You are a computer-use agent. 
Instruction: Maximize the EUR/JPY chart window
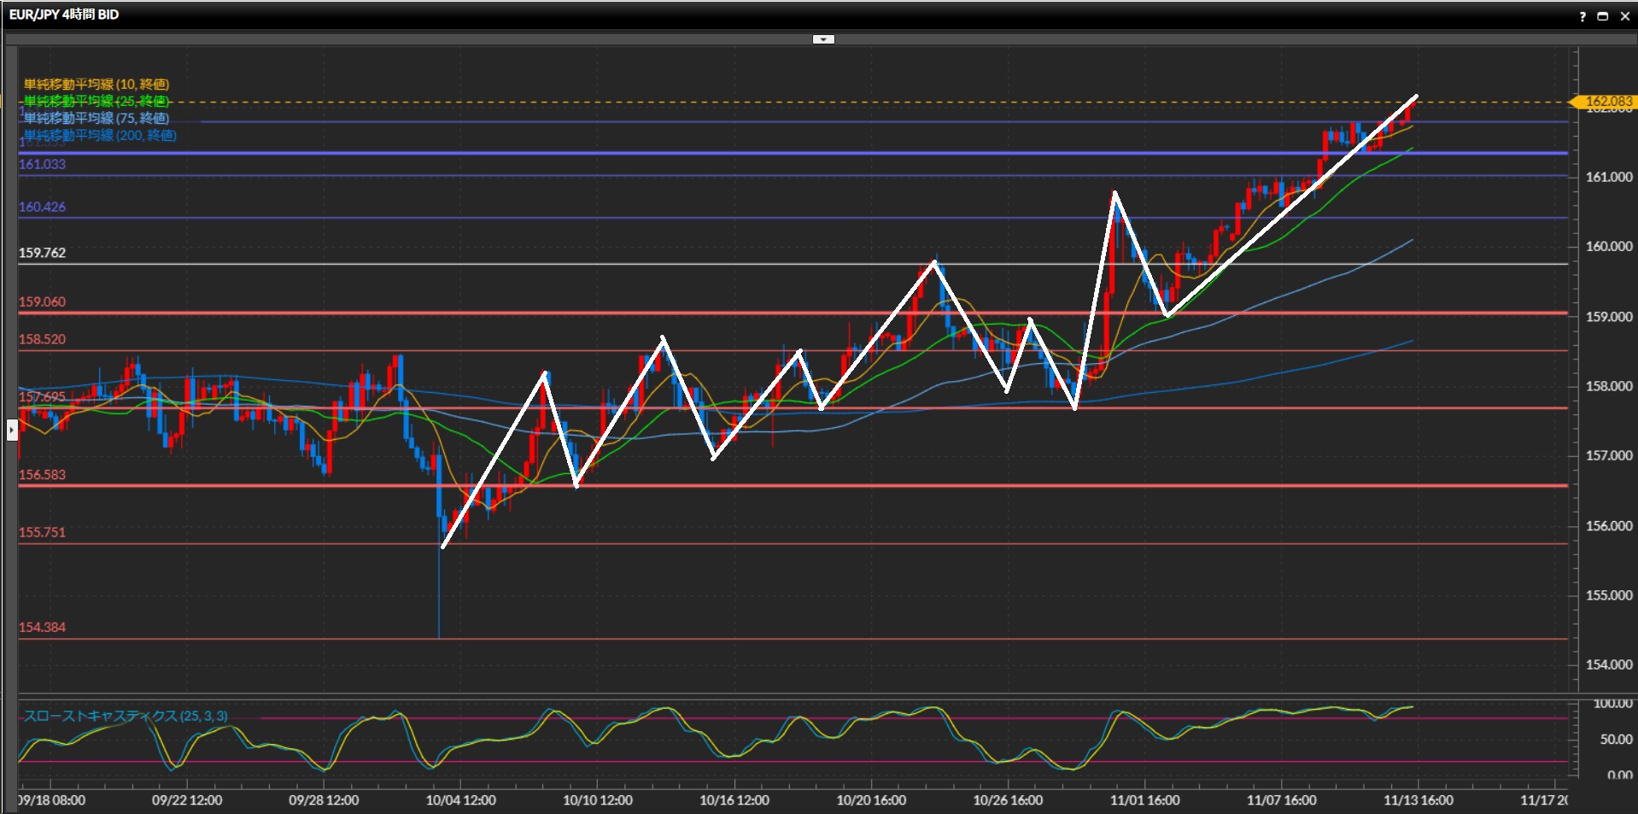point(1603,16)
